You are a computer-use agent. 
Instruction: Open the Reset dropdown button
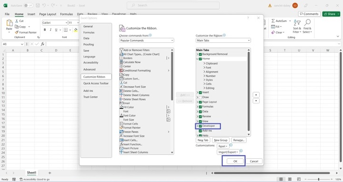point(223,146)
